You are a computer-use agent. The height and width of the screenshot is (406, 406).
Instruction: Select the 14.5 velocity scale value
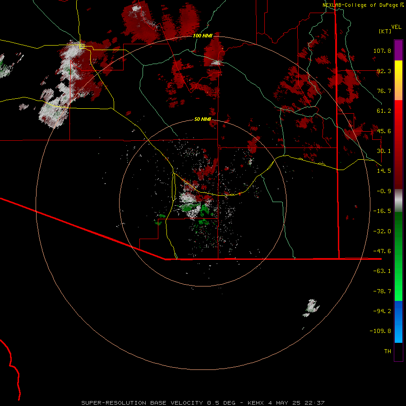(x=384, y=171)
